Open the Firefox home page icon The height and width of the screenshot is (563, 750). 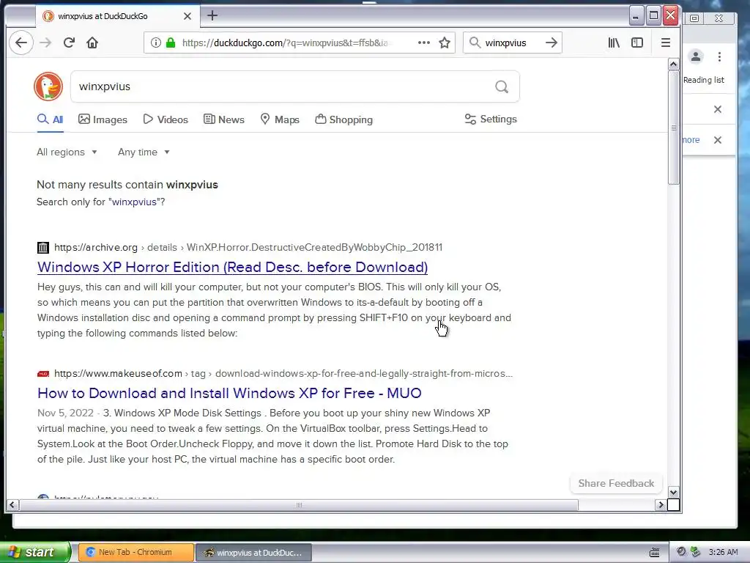(92, 43)
